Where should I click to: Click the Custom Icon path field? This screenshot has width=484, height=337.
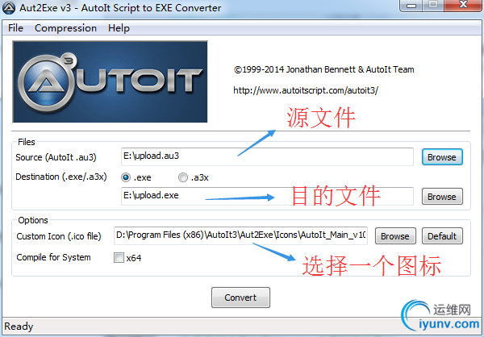240,235
